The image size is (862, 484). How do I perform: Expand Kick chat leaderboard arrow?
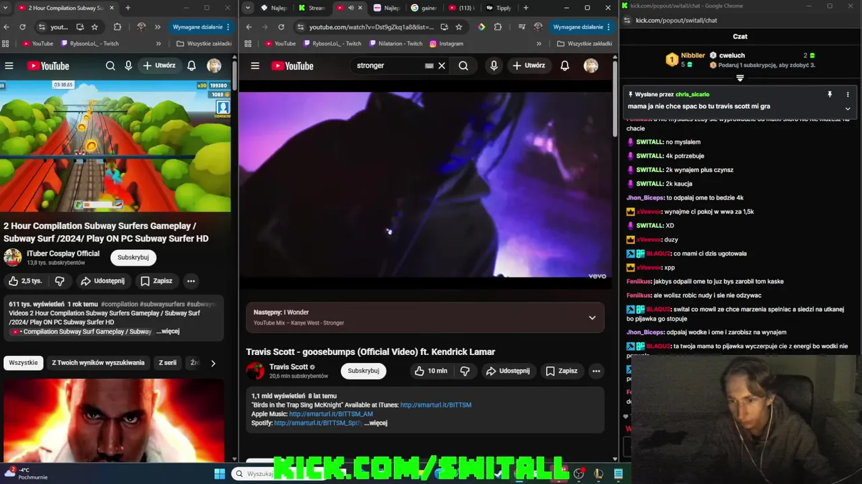(740, 79)
